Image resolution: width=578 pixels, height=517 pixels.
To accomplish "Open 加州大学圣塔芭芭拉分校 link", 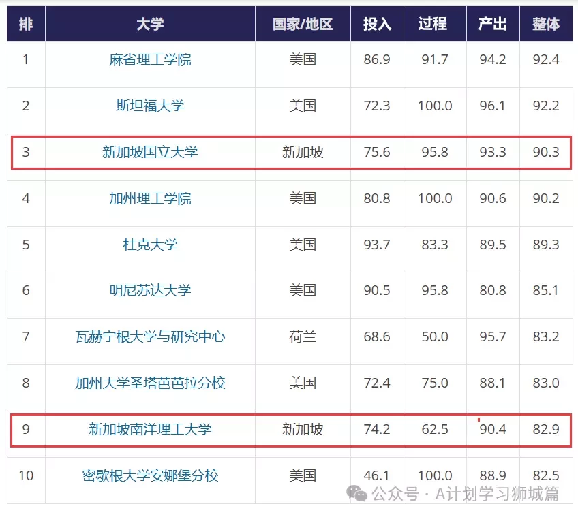I will 150,383.
